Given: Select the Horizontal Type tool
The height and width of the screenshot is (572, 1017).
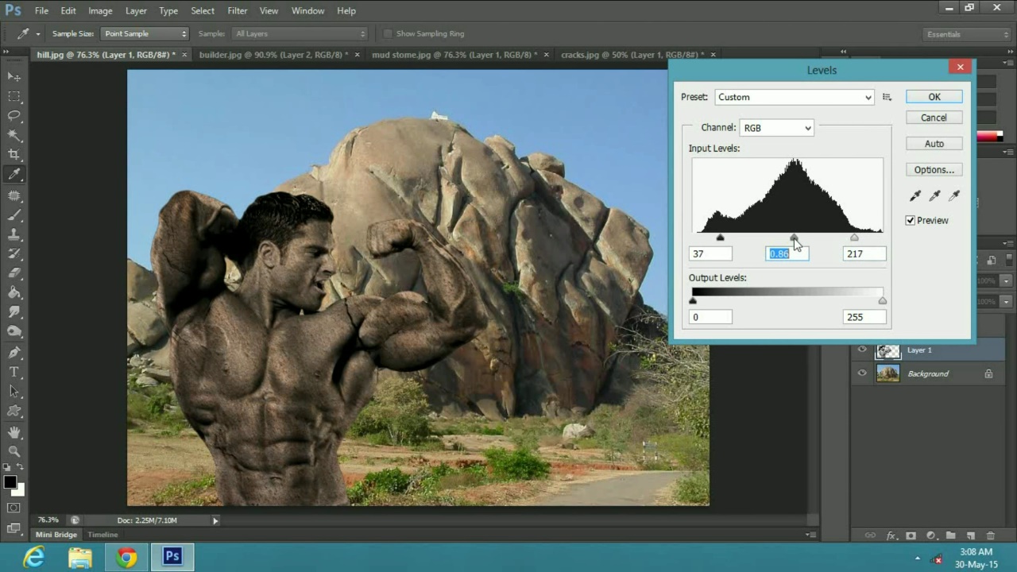Looking at the screenshot, I should (x=14, y=372).
